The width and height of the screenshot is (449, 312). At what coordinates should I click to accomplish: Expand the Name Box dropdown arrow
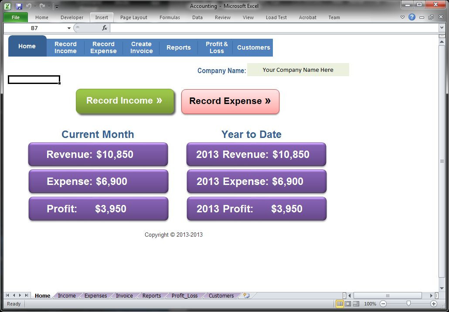tap(69, 28)
